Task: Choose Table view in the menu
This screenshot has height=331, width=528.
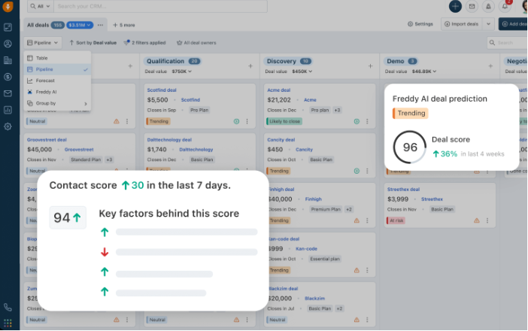Action: click(x=42, y=58)
